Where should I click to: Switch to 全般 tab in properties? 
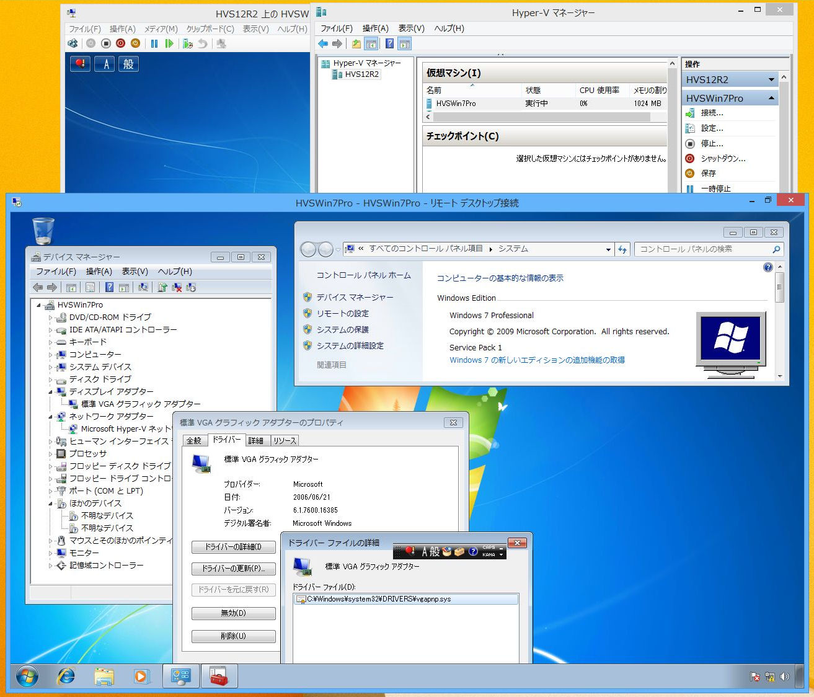(194, 440)
